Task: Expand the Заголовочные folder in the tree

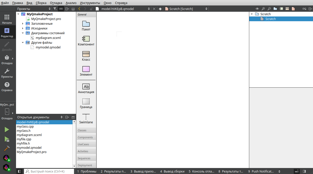Action: (x=23, y=24)
